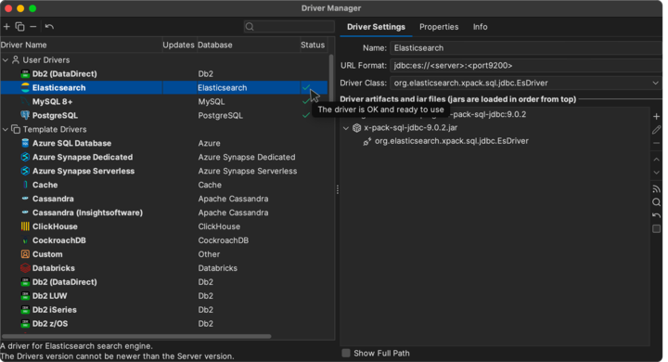Click the copy driver icon in toolbar
This screenshot has width=668, height=362.
(x=19, y=26)
